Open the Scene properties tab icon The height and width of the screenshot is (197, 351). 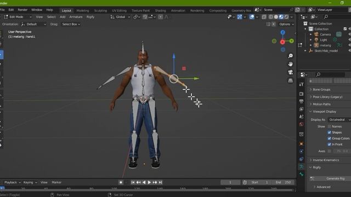(x=301, y=117)
